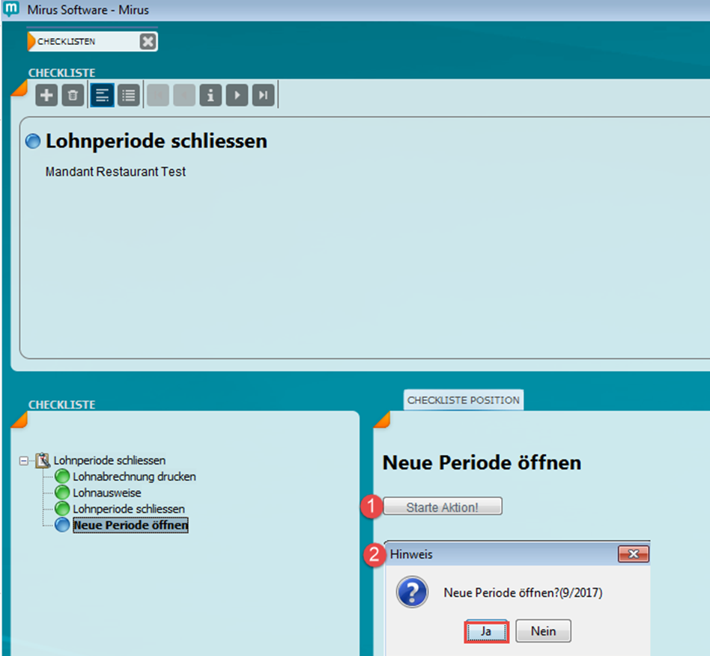The width and height of the screenshot is (710, 656).
Task: Click Nein in the Hinweis dialog
Action: tap(543, 631)
